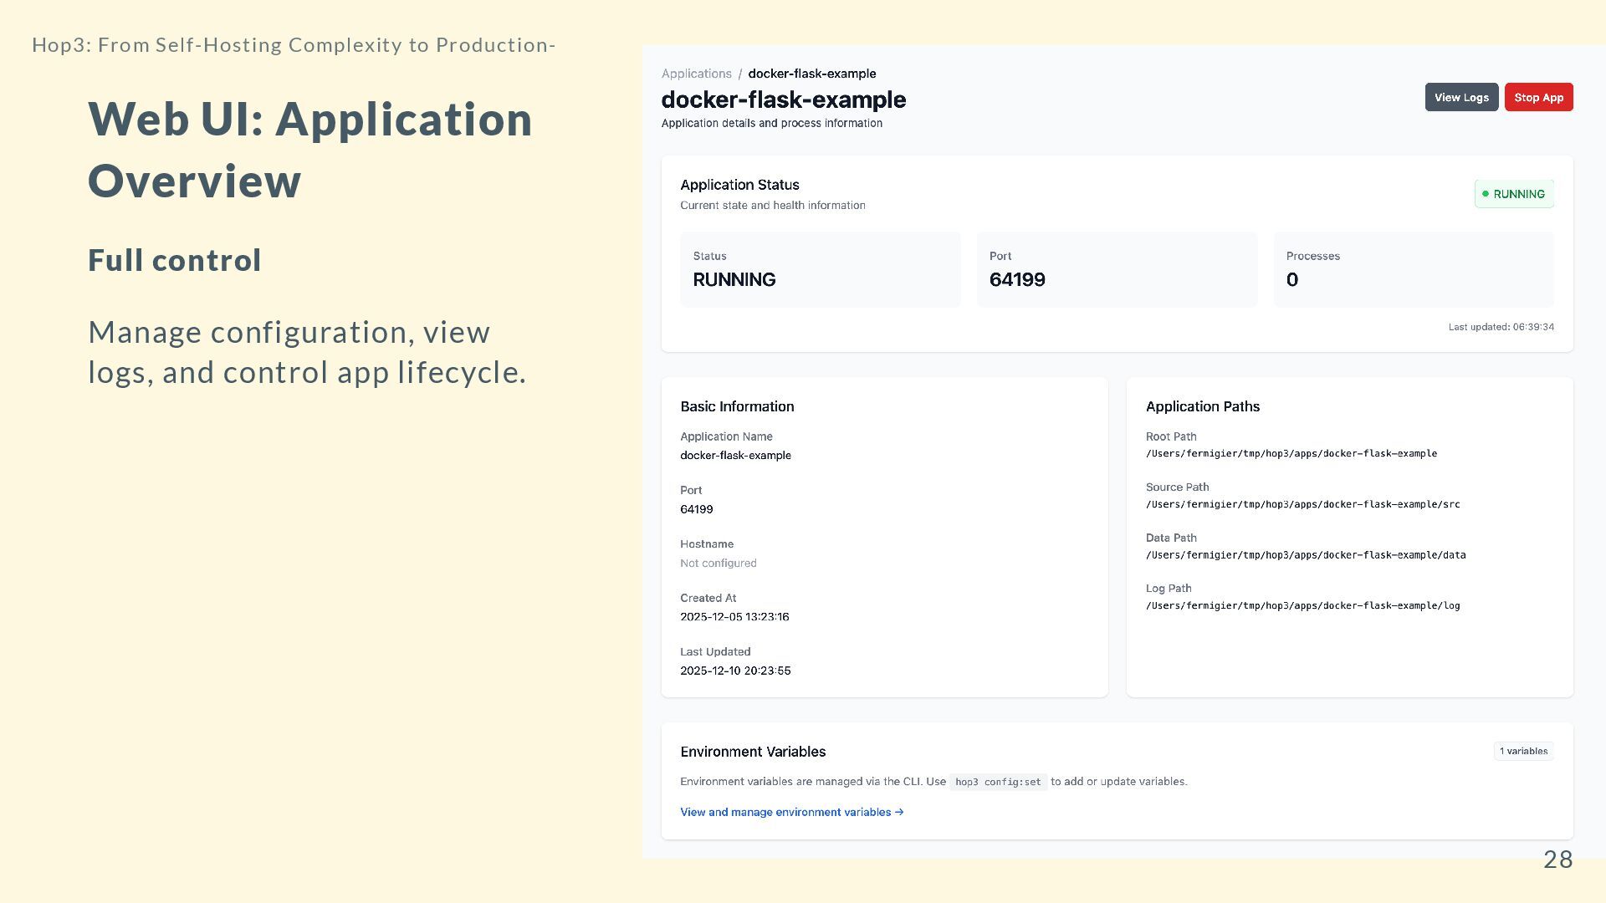Select the Log Path value text
1606x903 pixels.
click(1302, 606)
